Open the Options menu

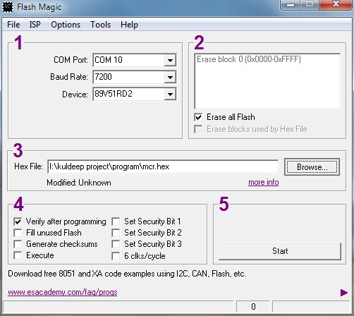[66, 25]
